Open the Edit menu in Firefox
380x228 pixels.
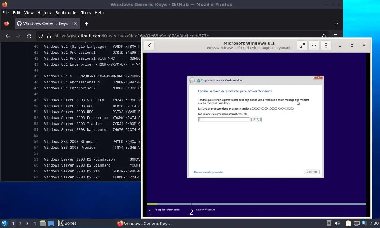click(17, 13)
